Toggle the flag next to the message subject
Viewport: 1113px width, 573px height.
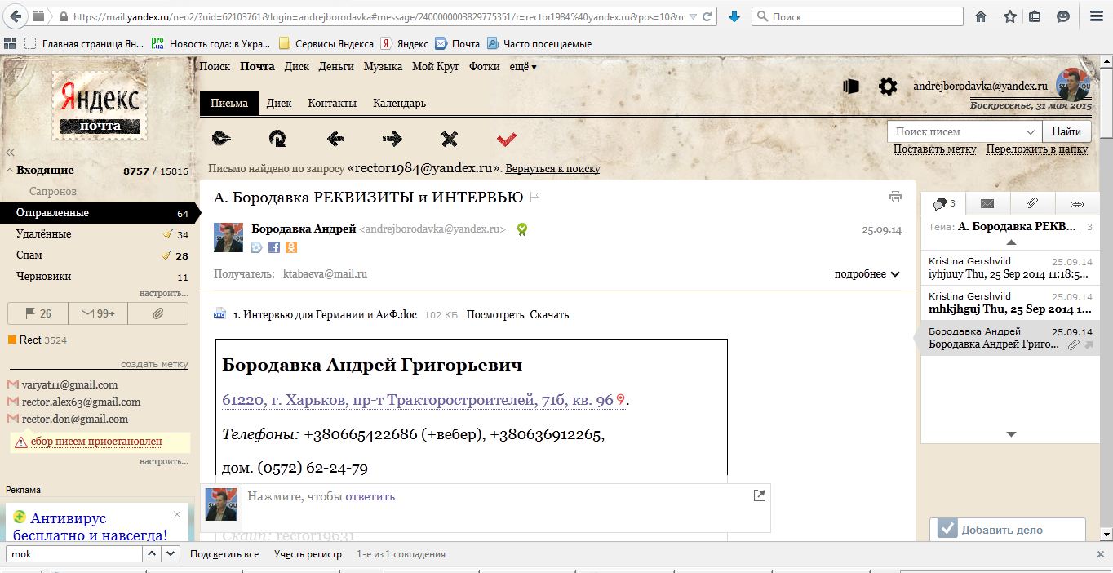click(534, 198)
